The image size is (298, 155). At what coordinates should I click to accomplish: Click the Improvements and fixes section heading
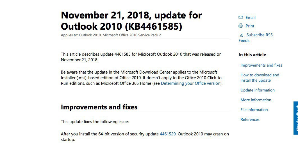click(99, 107)
